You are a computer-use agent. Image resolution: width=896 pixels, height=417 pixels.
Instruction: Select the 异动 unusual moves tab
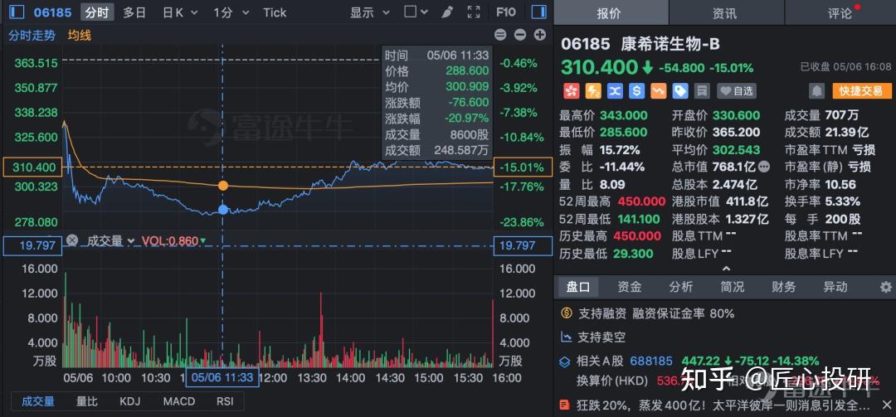click(x=835, y=287)
